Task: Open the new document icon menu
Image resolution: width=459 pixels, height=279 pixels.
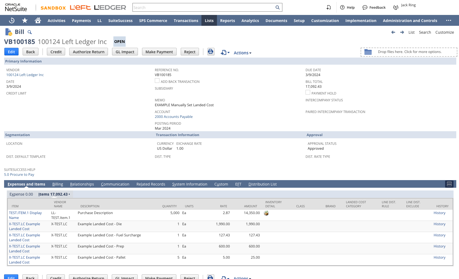Action: pos(225,52)
